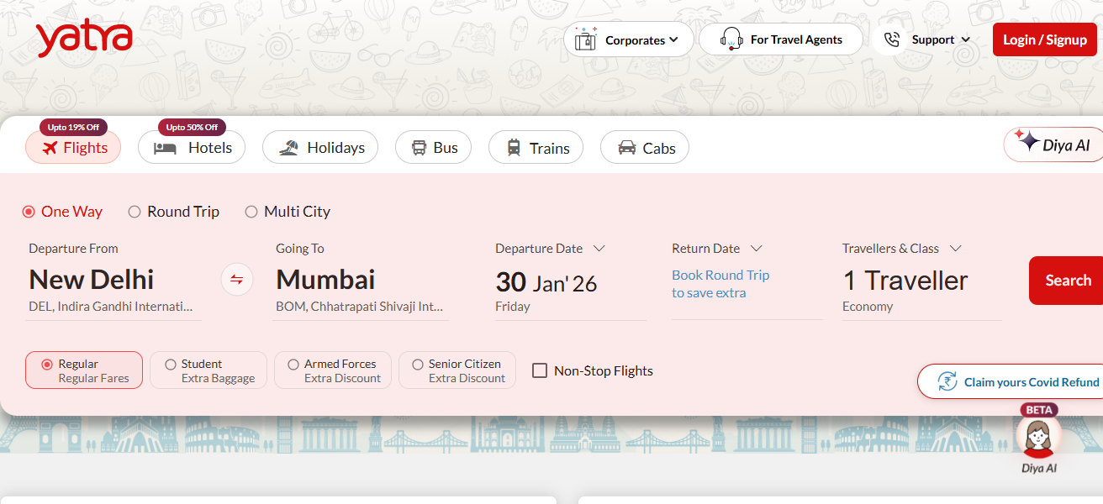Click the For Travel Agents headset icon
The height and width of the screenshot is (504, 1103).
coord(731,39)
